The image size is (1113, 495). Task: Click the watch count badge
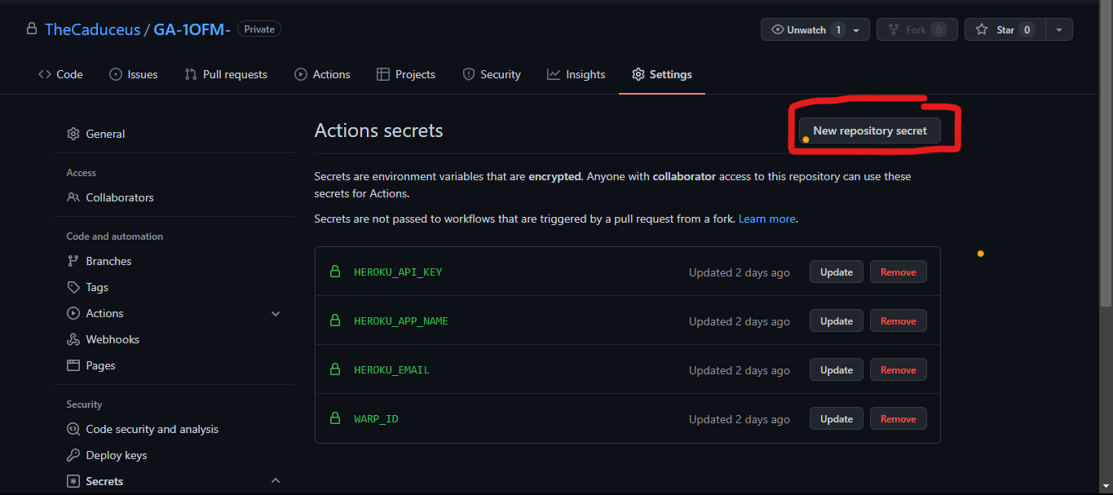click(837, 30)
